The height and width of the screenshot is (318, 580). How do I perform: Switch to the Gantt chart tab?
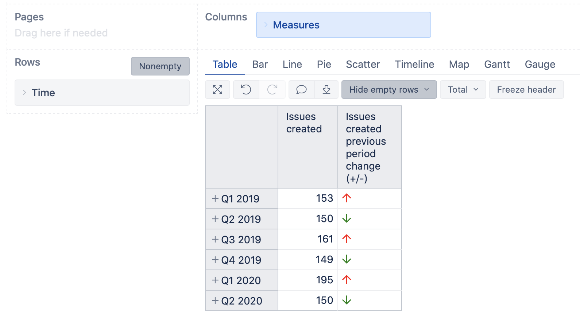497,65
